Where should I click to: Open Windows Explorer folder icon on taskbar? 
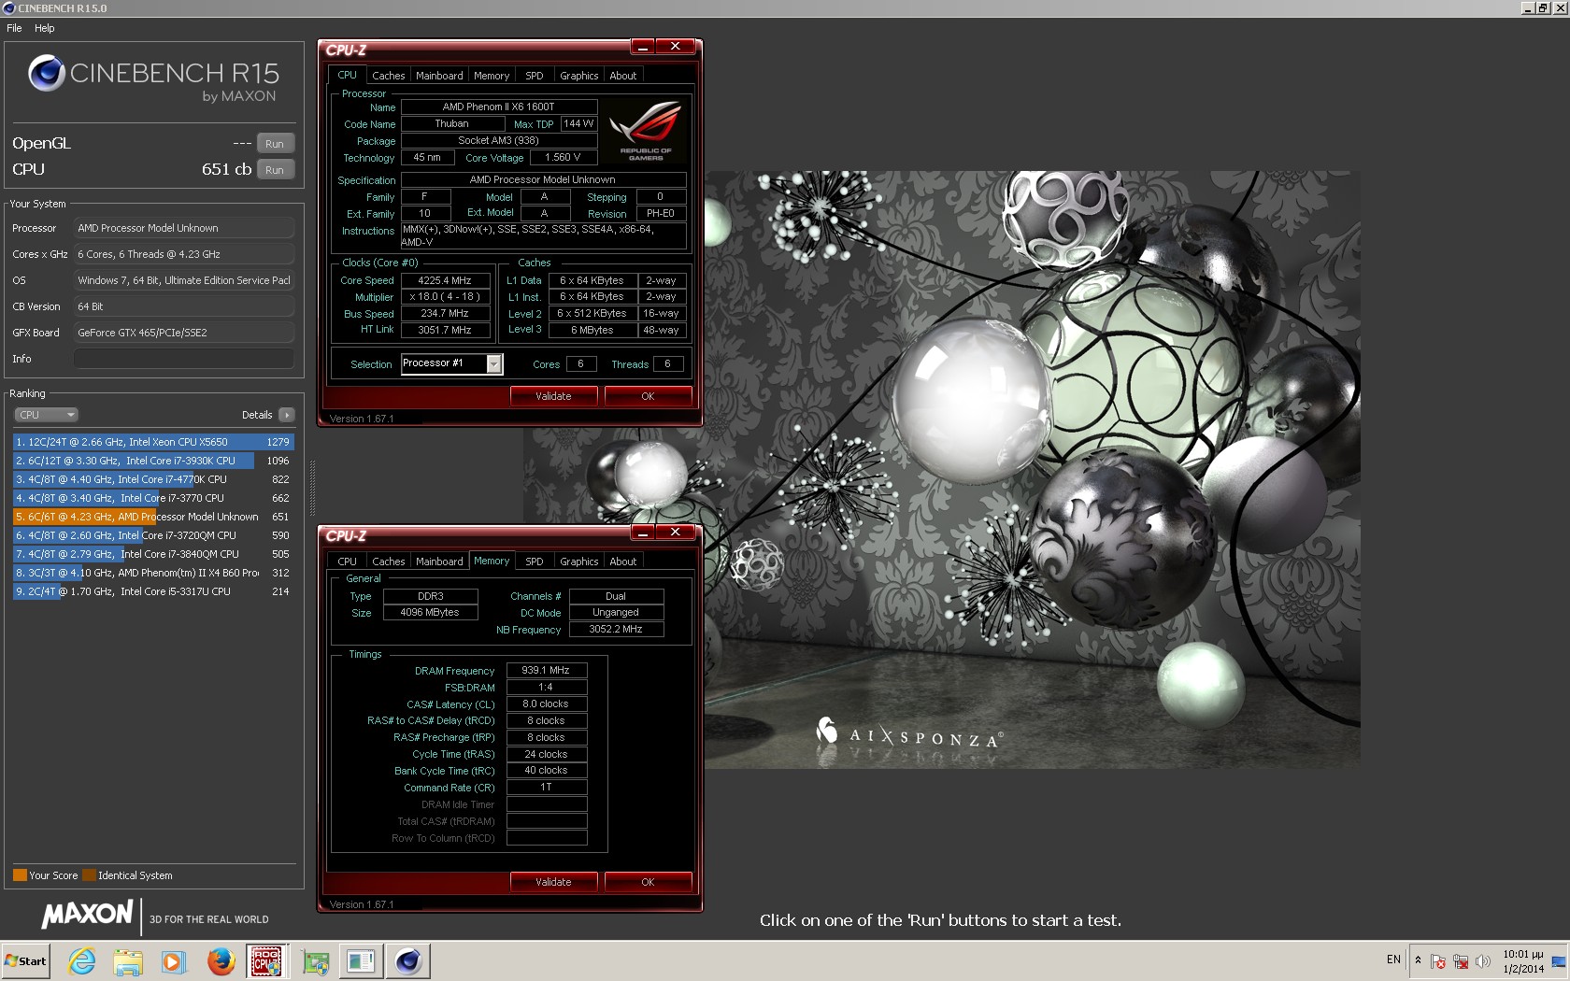[128, 961]
